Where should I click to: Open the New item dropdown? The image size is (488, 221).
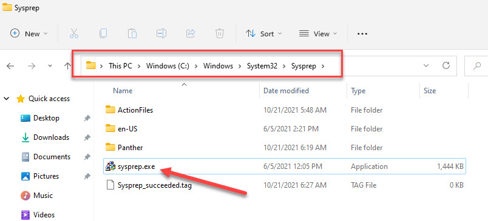[29, 33]
